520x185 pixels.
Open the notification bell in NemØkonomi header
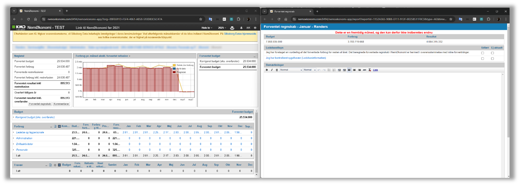click(x=241, y=28)
